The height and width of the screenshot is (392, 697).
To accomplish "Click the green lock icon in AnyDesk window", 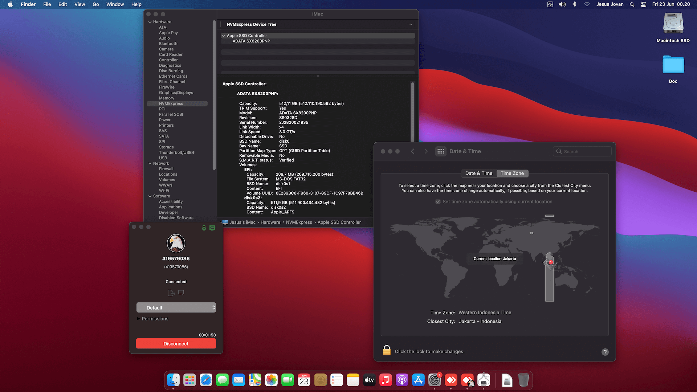I will click(x=204, y=228).
